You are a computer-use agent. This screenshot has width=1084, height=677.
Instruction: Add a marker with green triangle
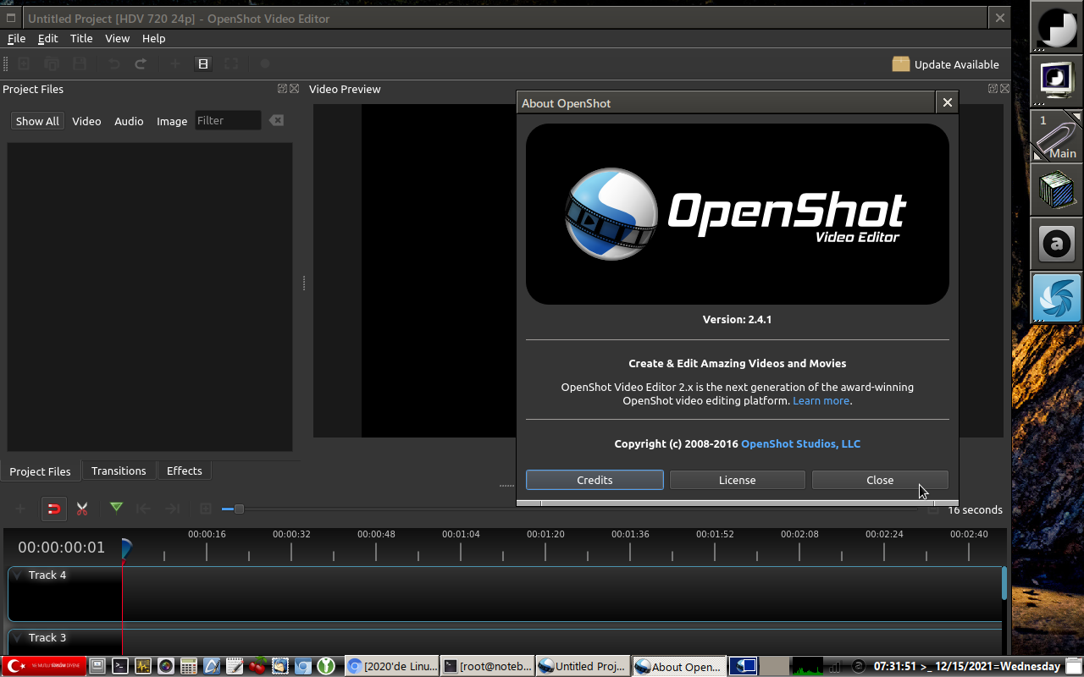(x=116, y=508)
